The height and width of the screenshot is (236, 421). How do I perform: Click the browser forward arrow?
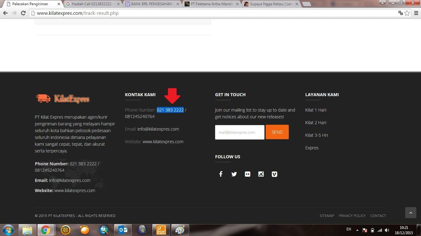point(14,13)
